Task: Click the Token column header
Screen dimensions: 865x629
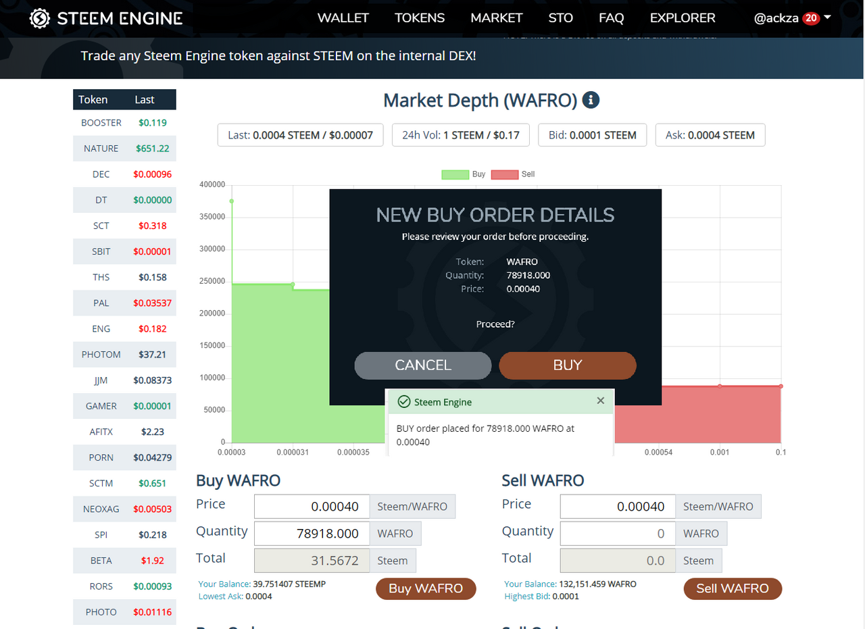Action: [93, 99]
